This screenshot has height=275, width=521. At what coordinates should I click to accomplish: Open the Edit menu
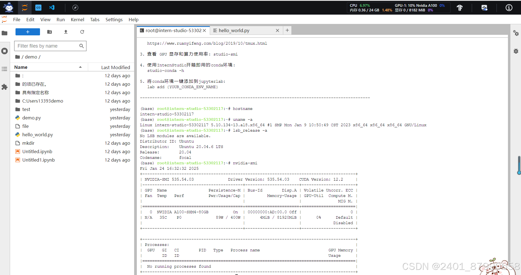pos(30,20)
